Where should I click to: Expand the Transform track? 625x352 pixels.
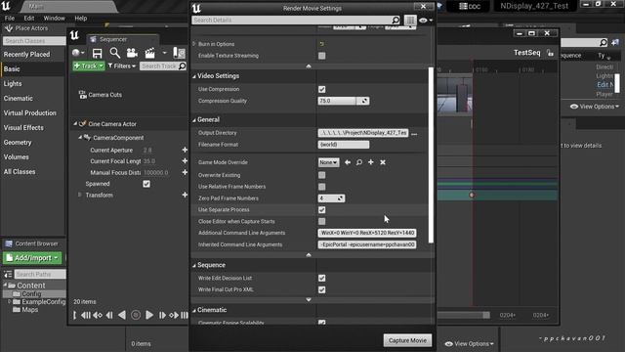click(80, 195)
